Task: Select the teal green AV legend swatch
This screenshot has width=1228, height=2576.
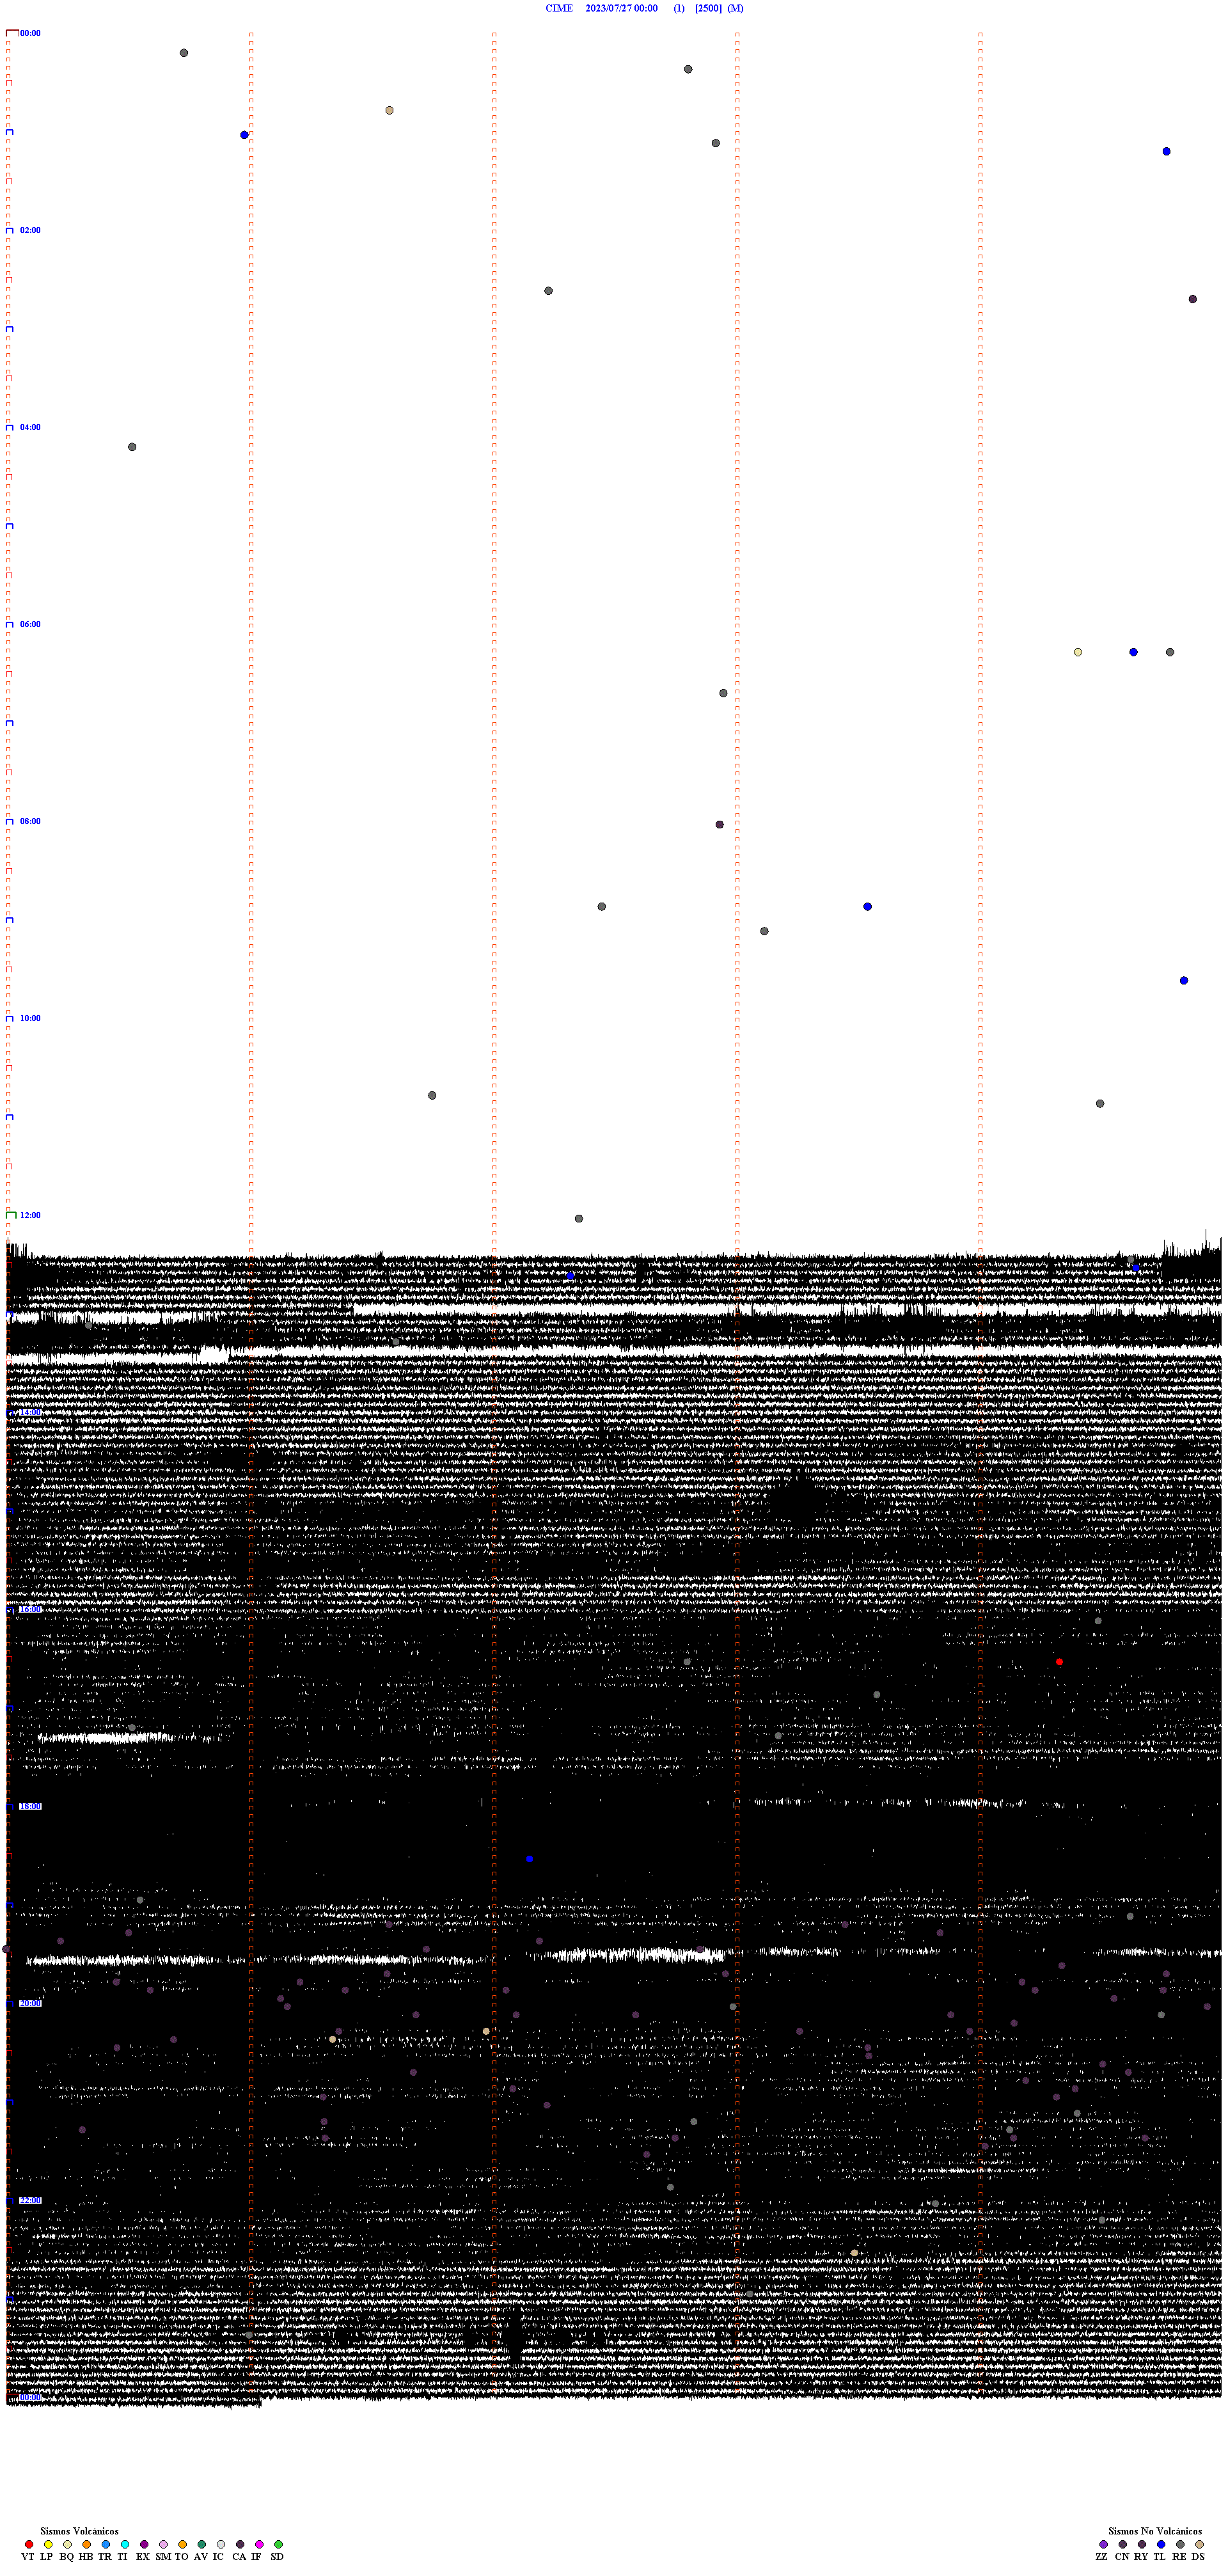Action: 202,2545
